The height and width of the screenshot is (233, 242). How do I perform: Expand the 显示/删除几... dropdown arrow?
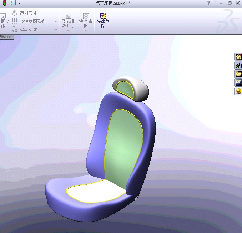tap(69, 31)
